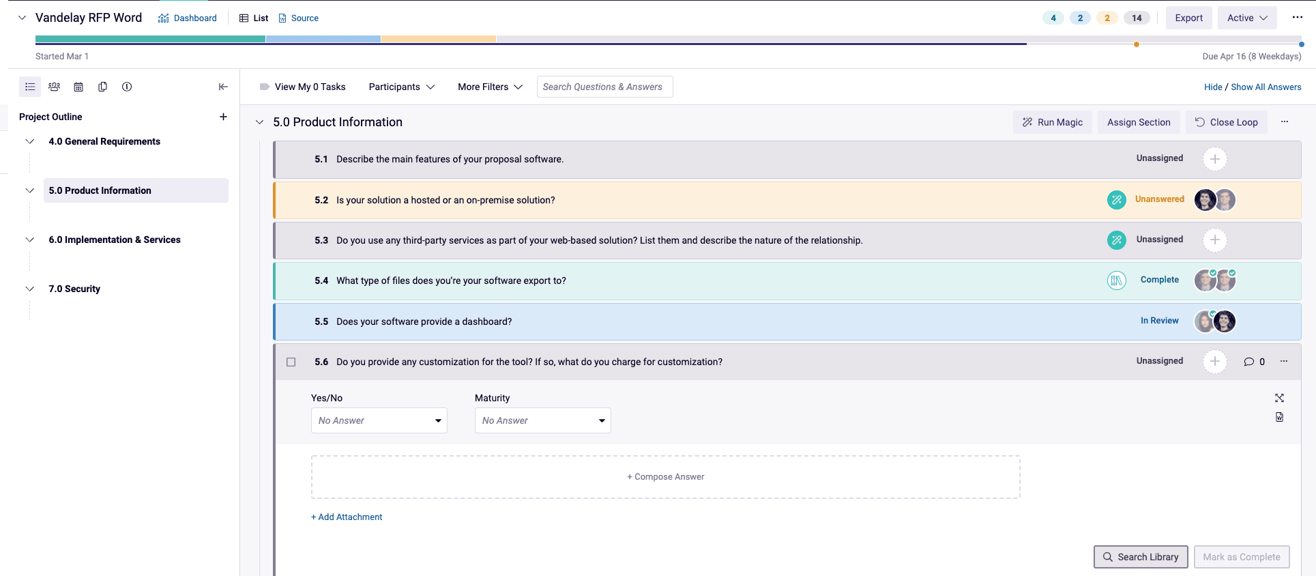Click the Export button

pos(1188,18)
